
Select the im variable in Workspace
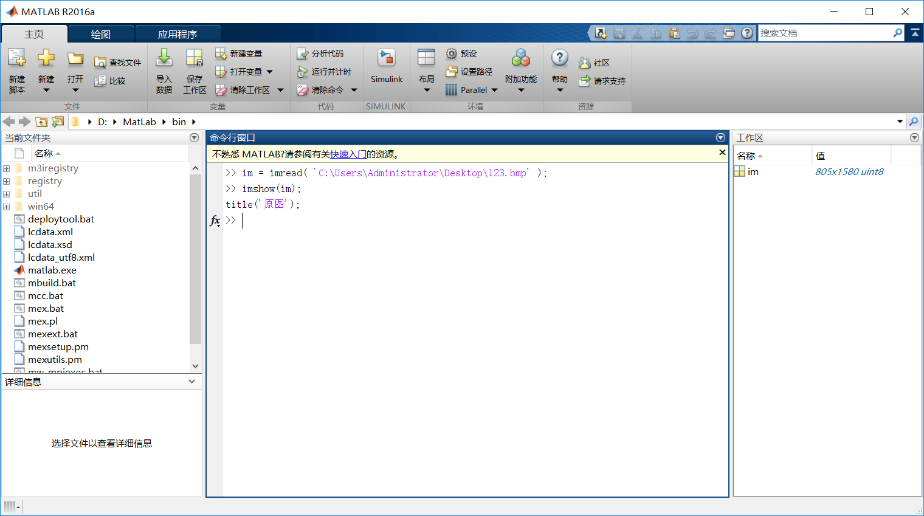(x=753, y=171)
